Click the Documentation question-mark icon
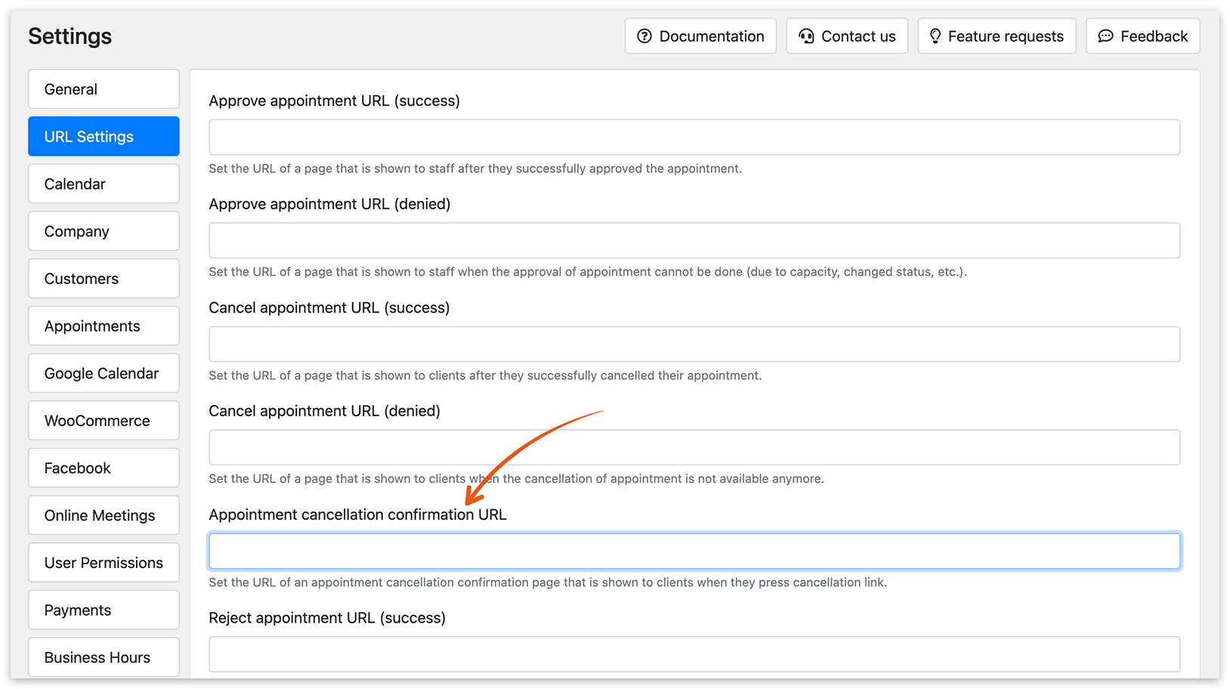 [x=644, y=36]
